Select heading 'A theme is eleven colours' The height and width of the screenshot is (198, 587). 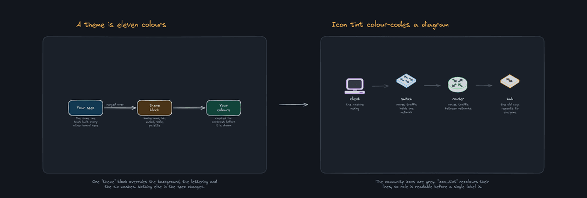tap(121, 24)
